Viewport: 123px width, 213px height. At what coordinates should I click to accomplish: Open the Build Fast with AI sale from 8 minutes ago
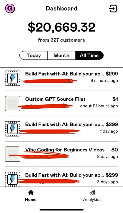(61, 78)
